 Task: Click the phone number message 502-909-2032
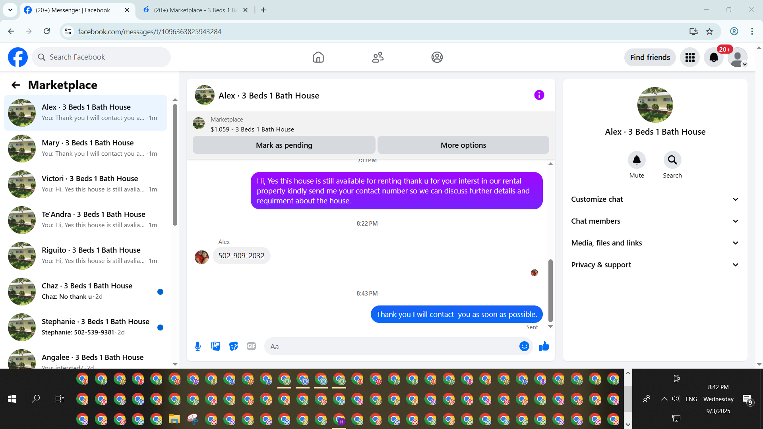241,256
